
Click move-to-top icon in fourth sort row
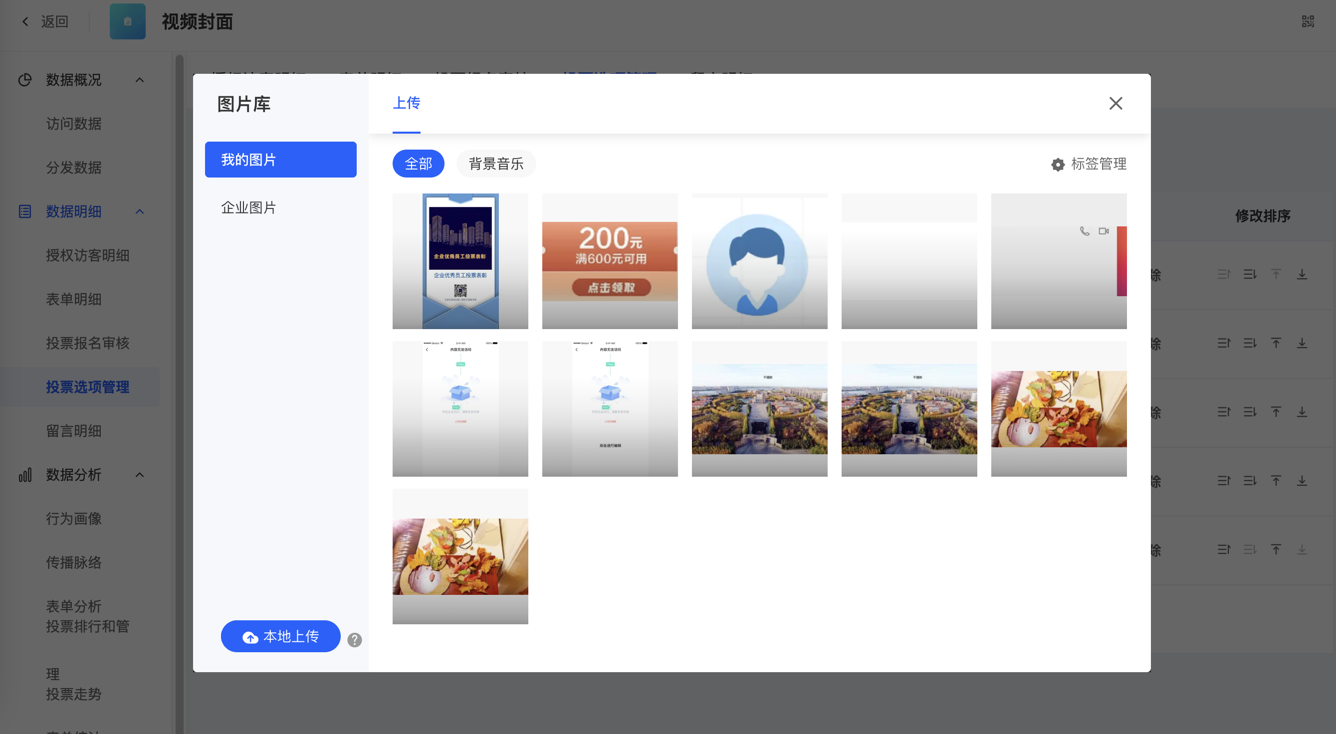point(1276,481)
